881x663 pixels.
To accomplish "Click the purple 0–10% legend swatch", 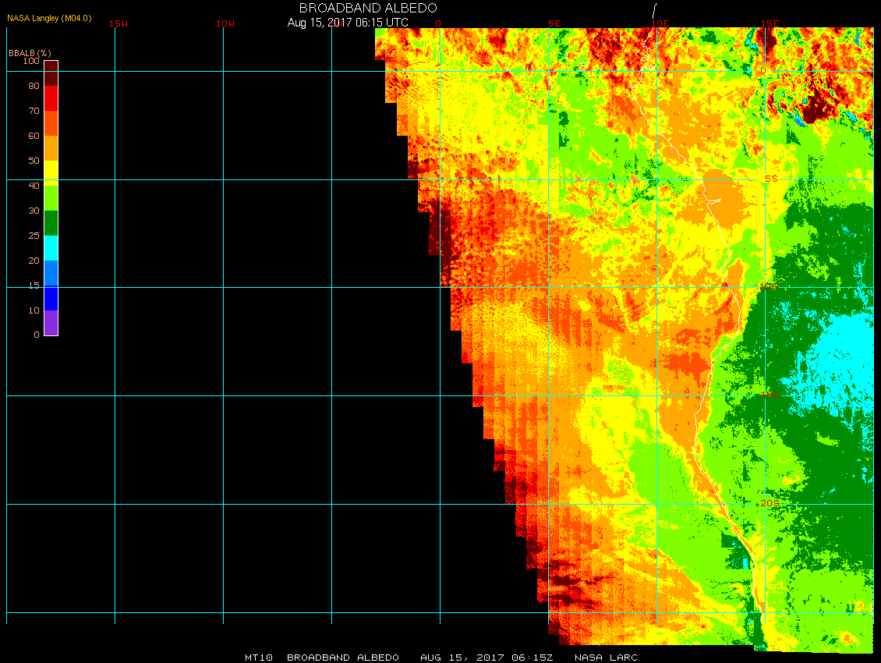I will [x=51, y=322].
